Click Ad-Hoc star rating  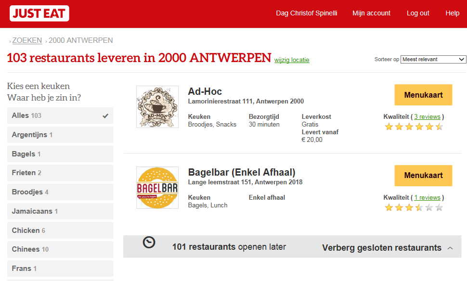point(414,127)
